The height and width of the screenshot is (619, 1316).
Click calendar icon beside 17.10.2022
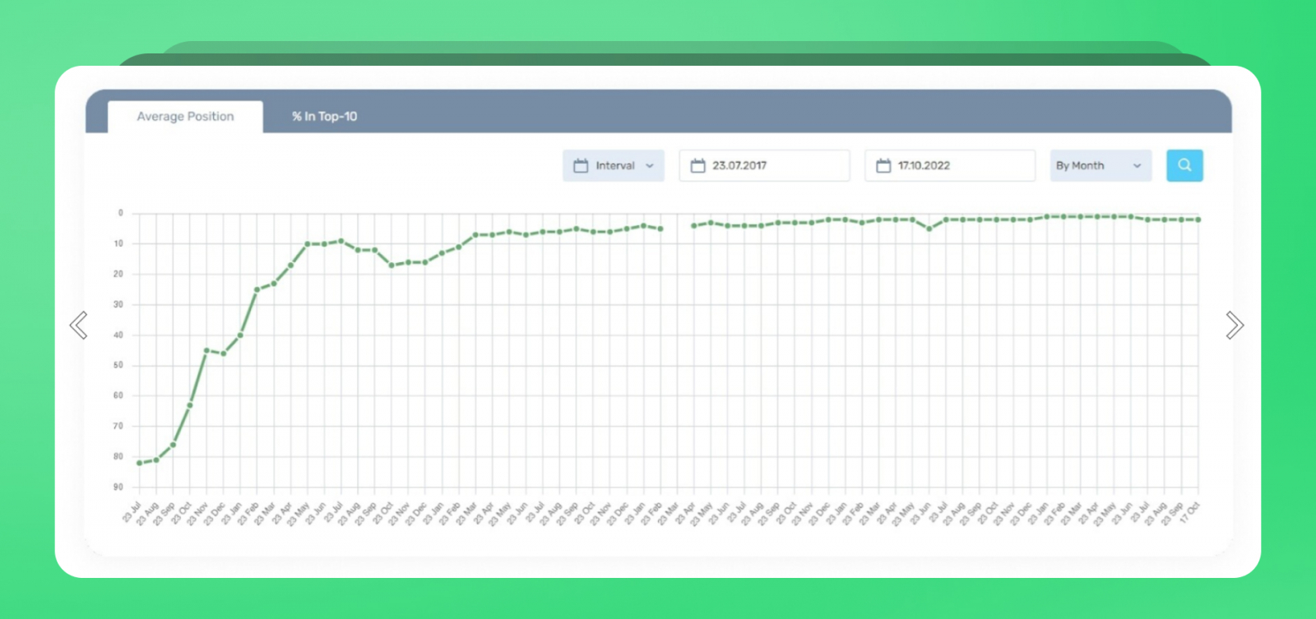(883, 165)
